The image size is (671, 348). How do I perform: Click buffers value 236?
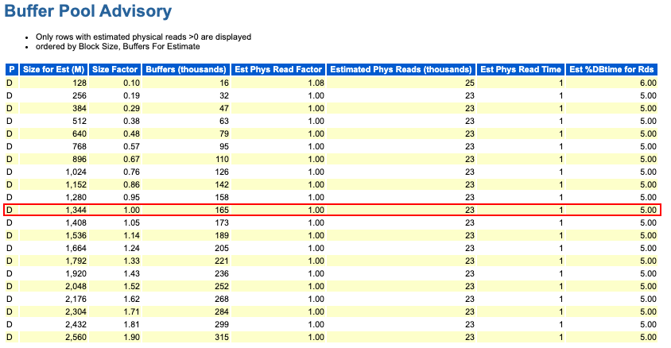[x=222, y=273]
